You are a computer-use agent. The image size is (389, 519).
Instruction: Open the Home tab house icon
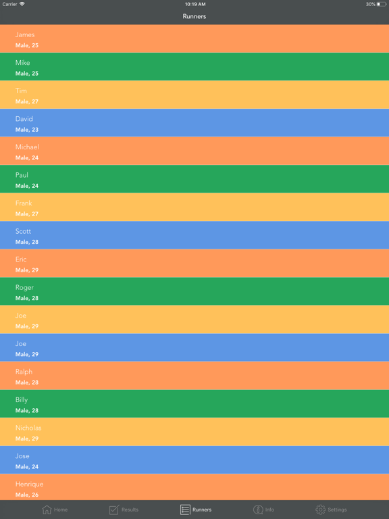[x=47, y=510]
